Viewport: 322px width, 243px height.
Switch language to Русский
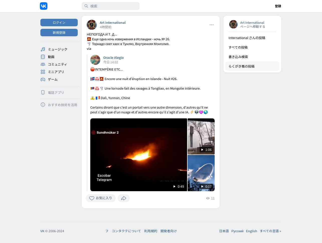237,231
